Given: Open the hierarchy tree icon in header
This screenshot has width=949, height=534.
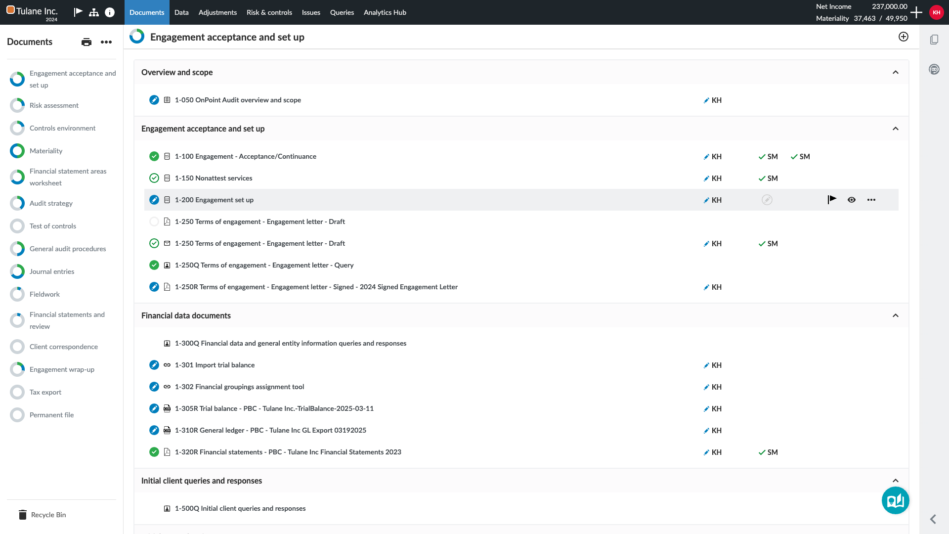Looking at the screenshot, I should tap(94, 12).
